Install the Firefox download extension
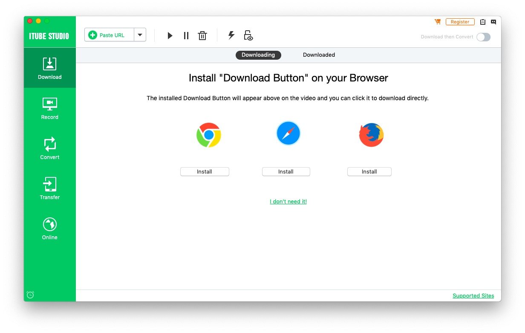 (369, 172)
